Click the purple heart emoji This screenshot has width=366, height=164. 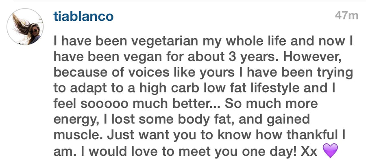[330, 152]
